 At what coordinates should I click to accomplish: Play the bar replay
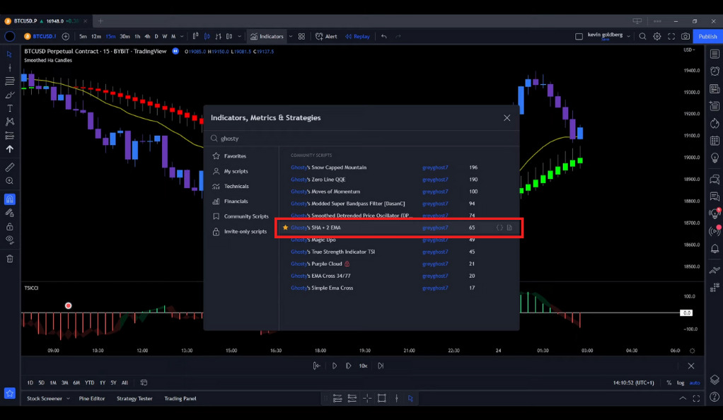tap(335, 366)
